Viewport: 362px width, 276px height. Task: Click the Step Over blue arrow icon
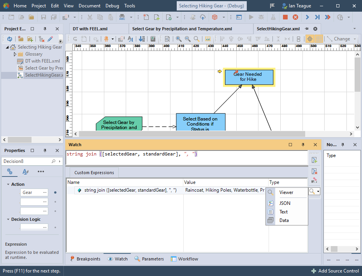[307, 17]
